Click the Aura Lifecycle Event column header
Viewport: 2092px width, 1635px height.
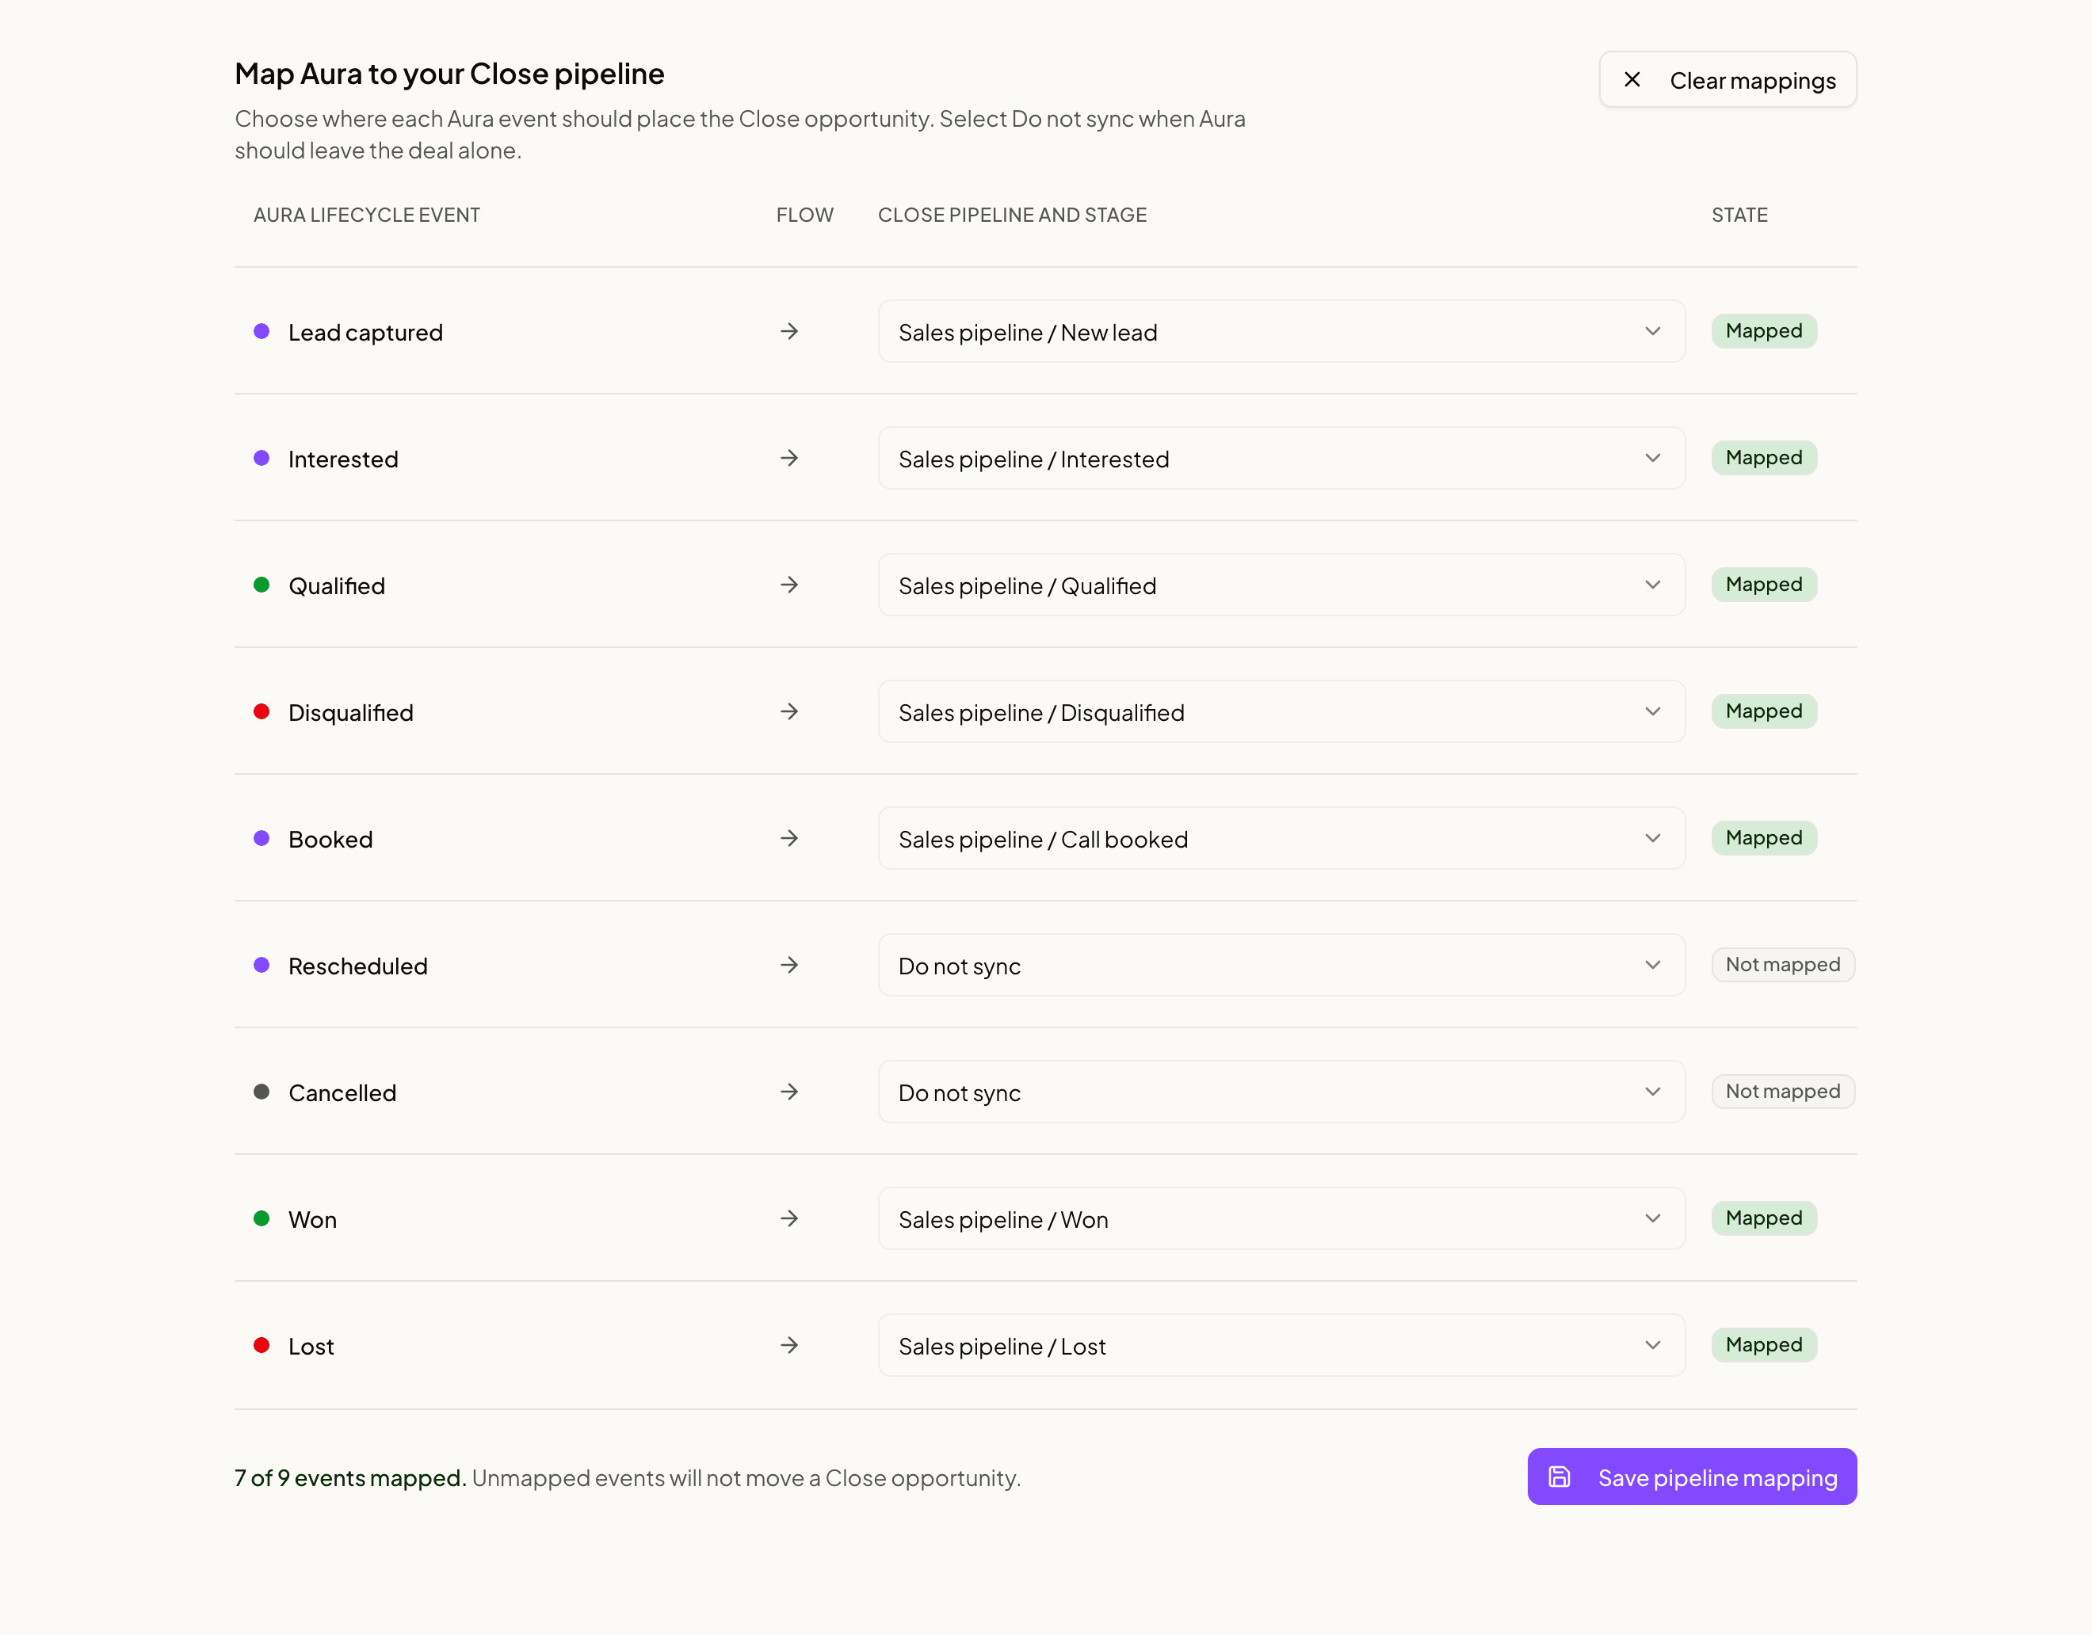[x=367, y=215]
